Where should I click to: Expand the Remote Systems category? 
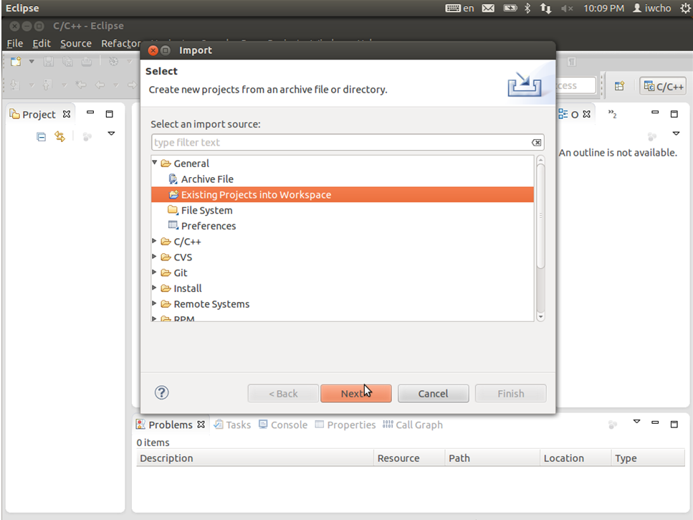(x=154, y=303)
